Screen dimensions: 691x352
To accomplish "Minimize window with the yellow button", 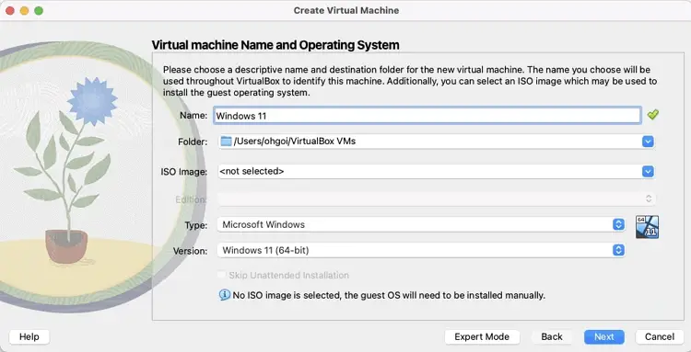I will [x=24, y=10].
